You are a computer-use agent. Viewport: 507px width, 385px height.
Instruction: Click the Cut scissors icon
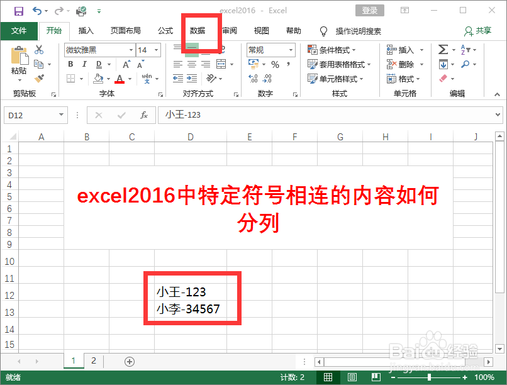pyautogui.click(x=39, y=50)
